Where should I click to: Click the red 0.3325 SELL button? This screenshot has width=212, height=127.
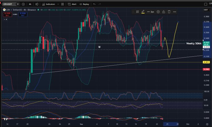click(x=7, y=14)
